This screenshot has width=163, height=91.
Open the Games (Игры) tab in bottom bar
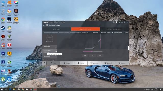tap(53, 63)
